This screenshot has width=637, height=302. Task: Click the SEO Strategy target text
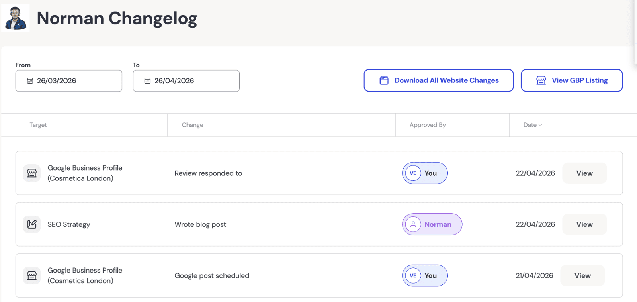coord(69,224)
